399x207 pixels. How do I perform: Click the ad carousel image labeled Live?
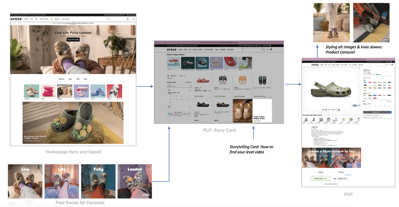pos(25,181)
